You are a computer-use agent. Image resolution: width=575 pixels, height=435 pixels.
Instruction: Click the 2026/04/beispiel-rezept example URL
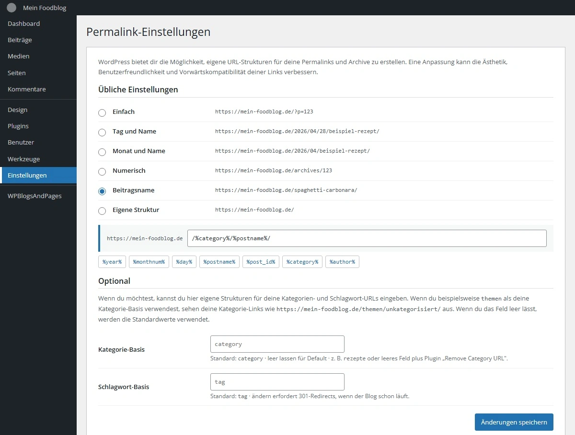[x=292, y=151]
